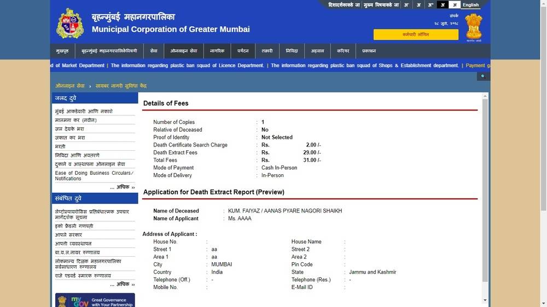
Task: Open the बृहन्मुंबई महानगरपालिकेविषयी menu
Action: [109, 51]
